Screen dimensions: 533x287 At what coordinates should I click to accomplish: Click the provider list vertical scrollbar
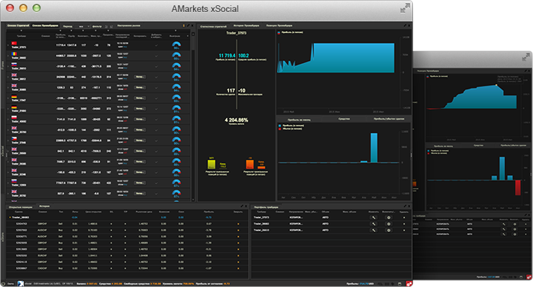coord(193,116)
